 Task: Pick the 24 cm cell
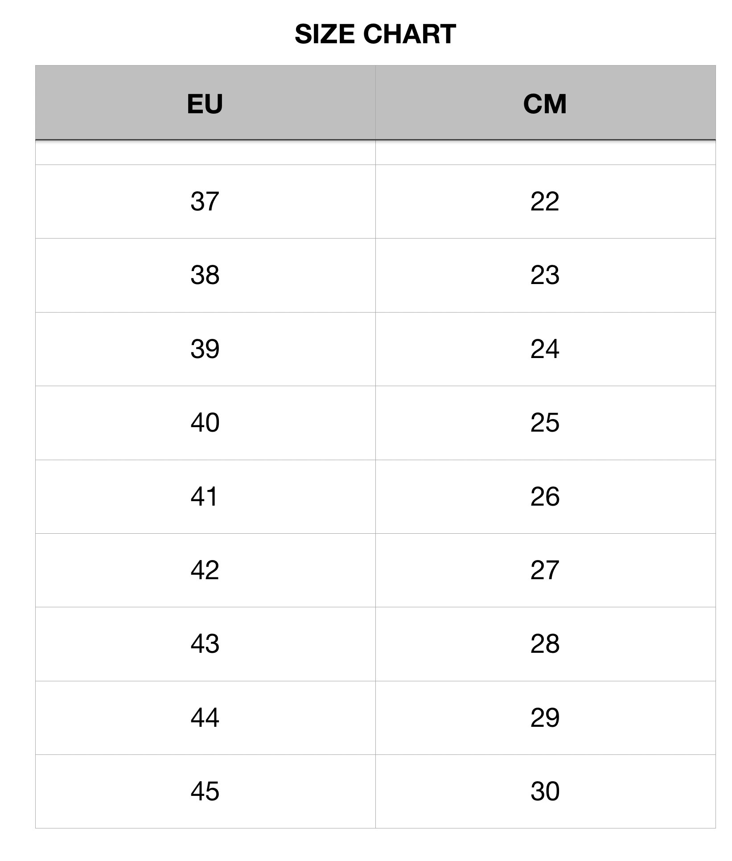[x=545, y=349]
